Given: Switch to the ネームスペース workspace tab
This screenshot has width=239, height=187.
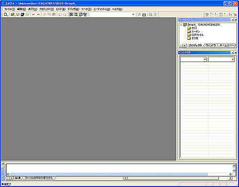Looking at the screenshot, I should (228, 45).
